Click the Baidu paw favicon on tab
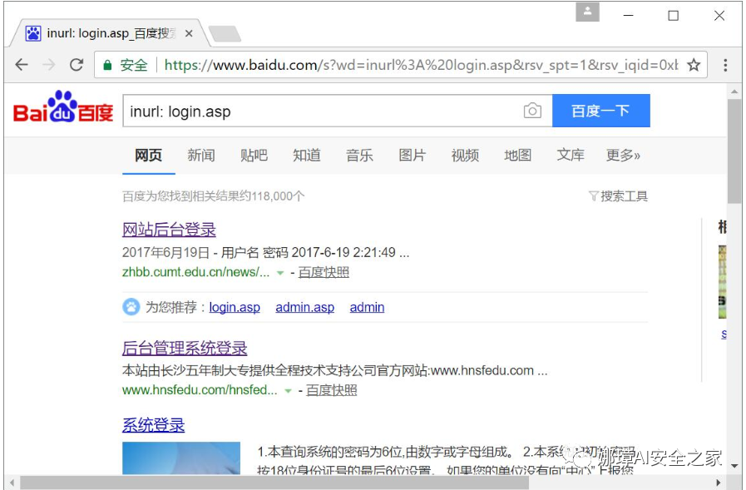 point(32,33)
